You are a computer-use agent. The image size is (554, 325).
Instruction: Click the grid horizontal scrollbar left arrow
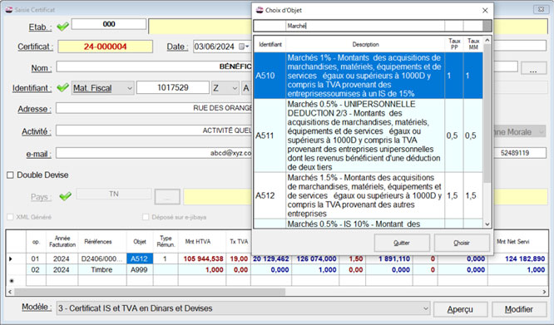10,292
